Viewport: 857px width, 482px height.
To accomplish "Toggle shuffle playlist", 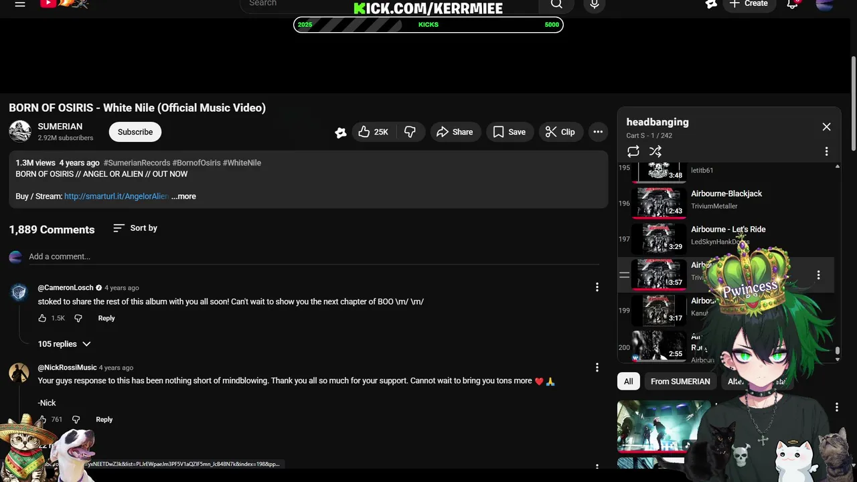I will (655, 151).
